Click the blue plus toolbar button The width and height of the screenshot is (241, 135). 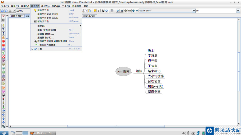pyautogui.click(x=133, y=11)
